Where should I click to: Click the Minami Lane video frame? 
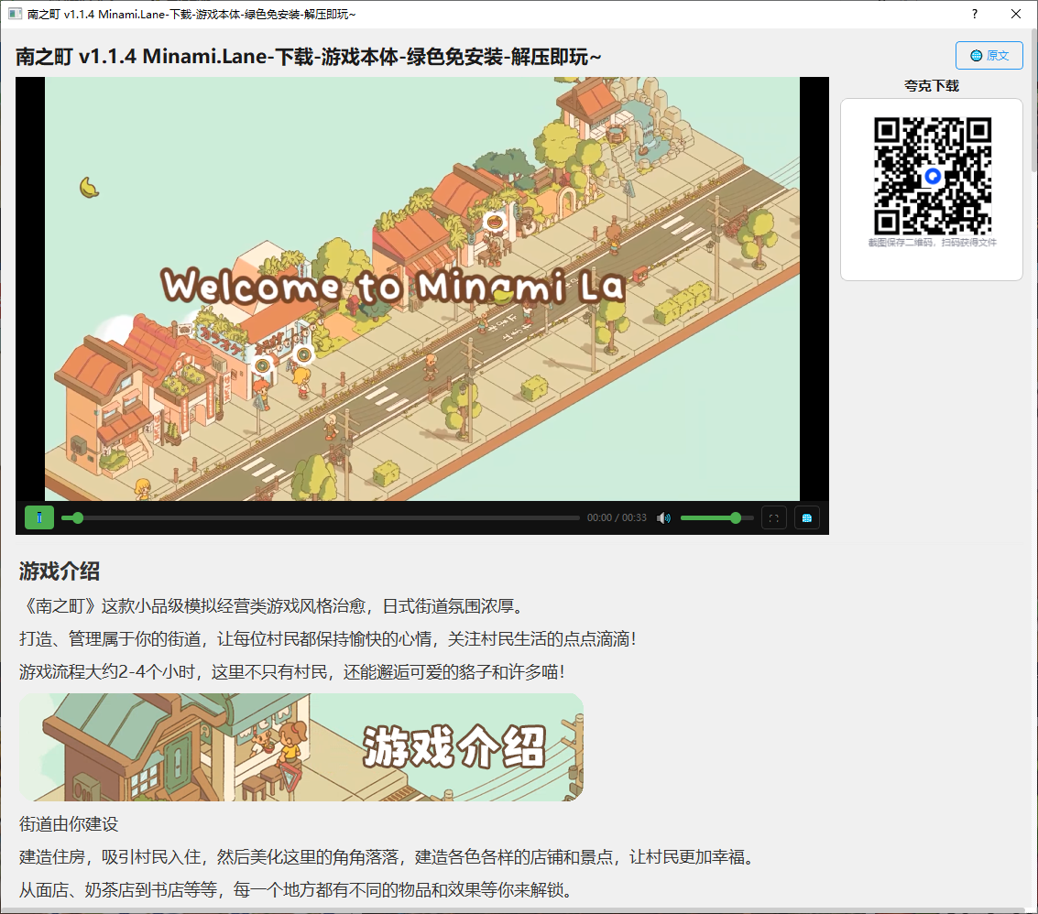click(421, 288)
